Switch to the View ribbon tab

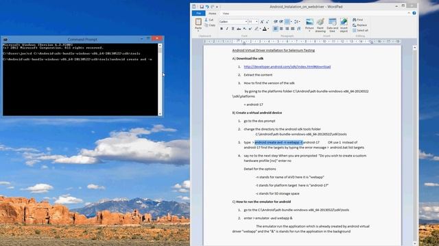click(226, 14)
